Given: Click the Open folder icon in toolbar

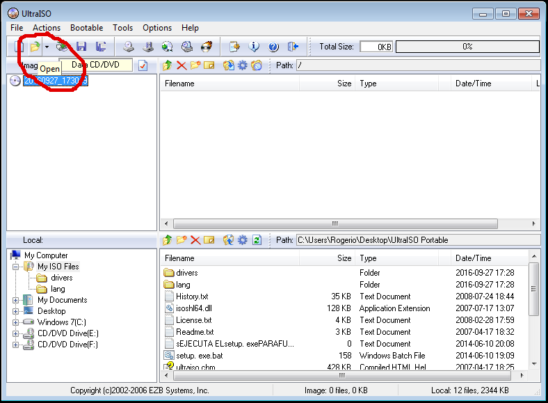Looking at the screenshot, I should click(x=35, y=47).
